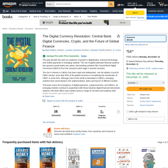Open the shopping cart icon
This screenshot has height=168, width=168.
[163, 4]
